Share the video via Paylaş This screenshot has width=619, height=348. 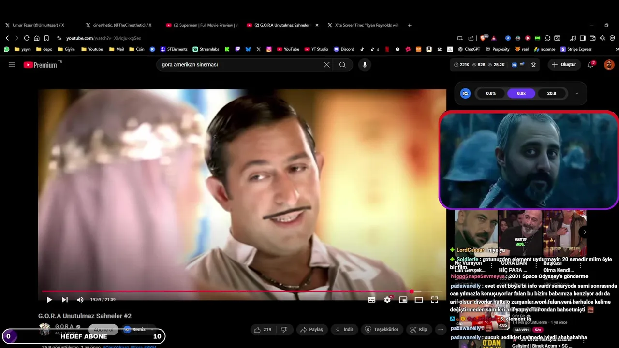[x=312, y=330]
